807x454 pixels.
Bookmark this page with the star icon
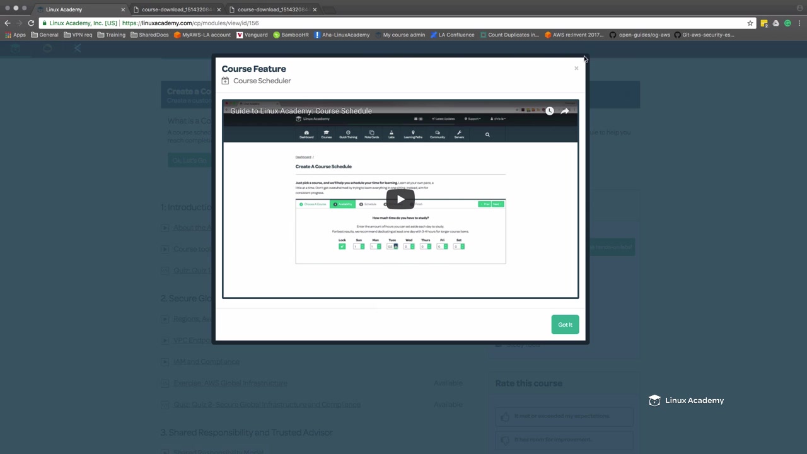click(x=750, y=23)
